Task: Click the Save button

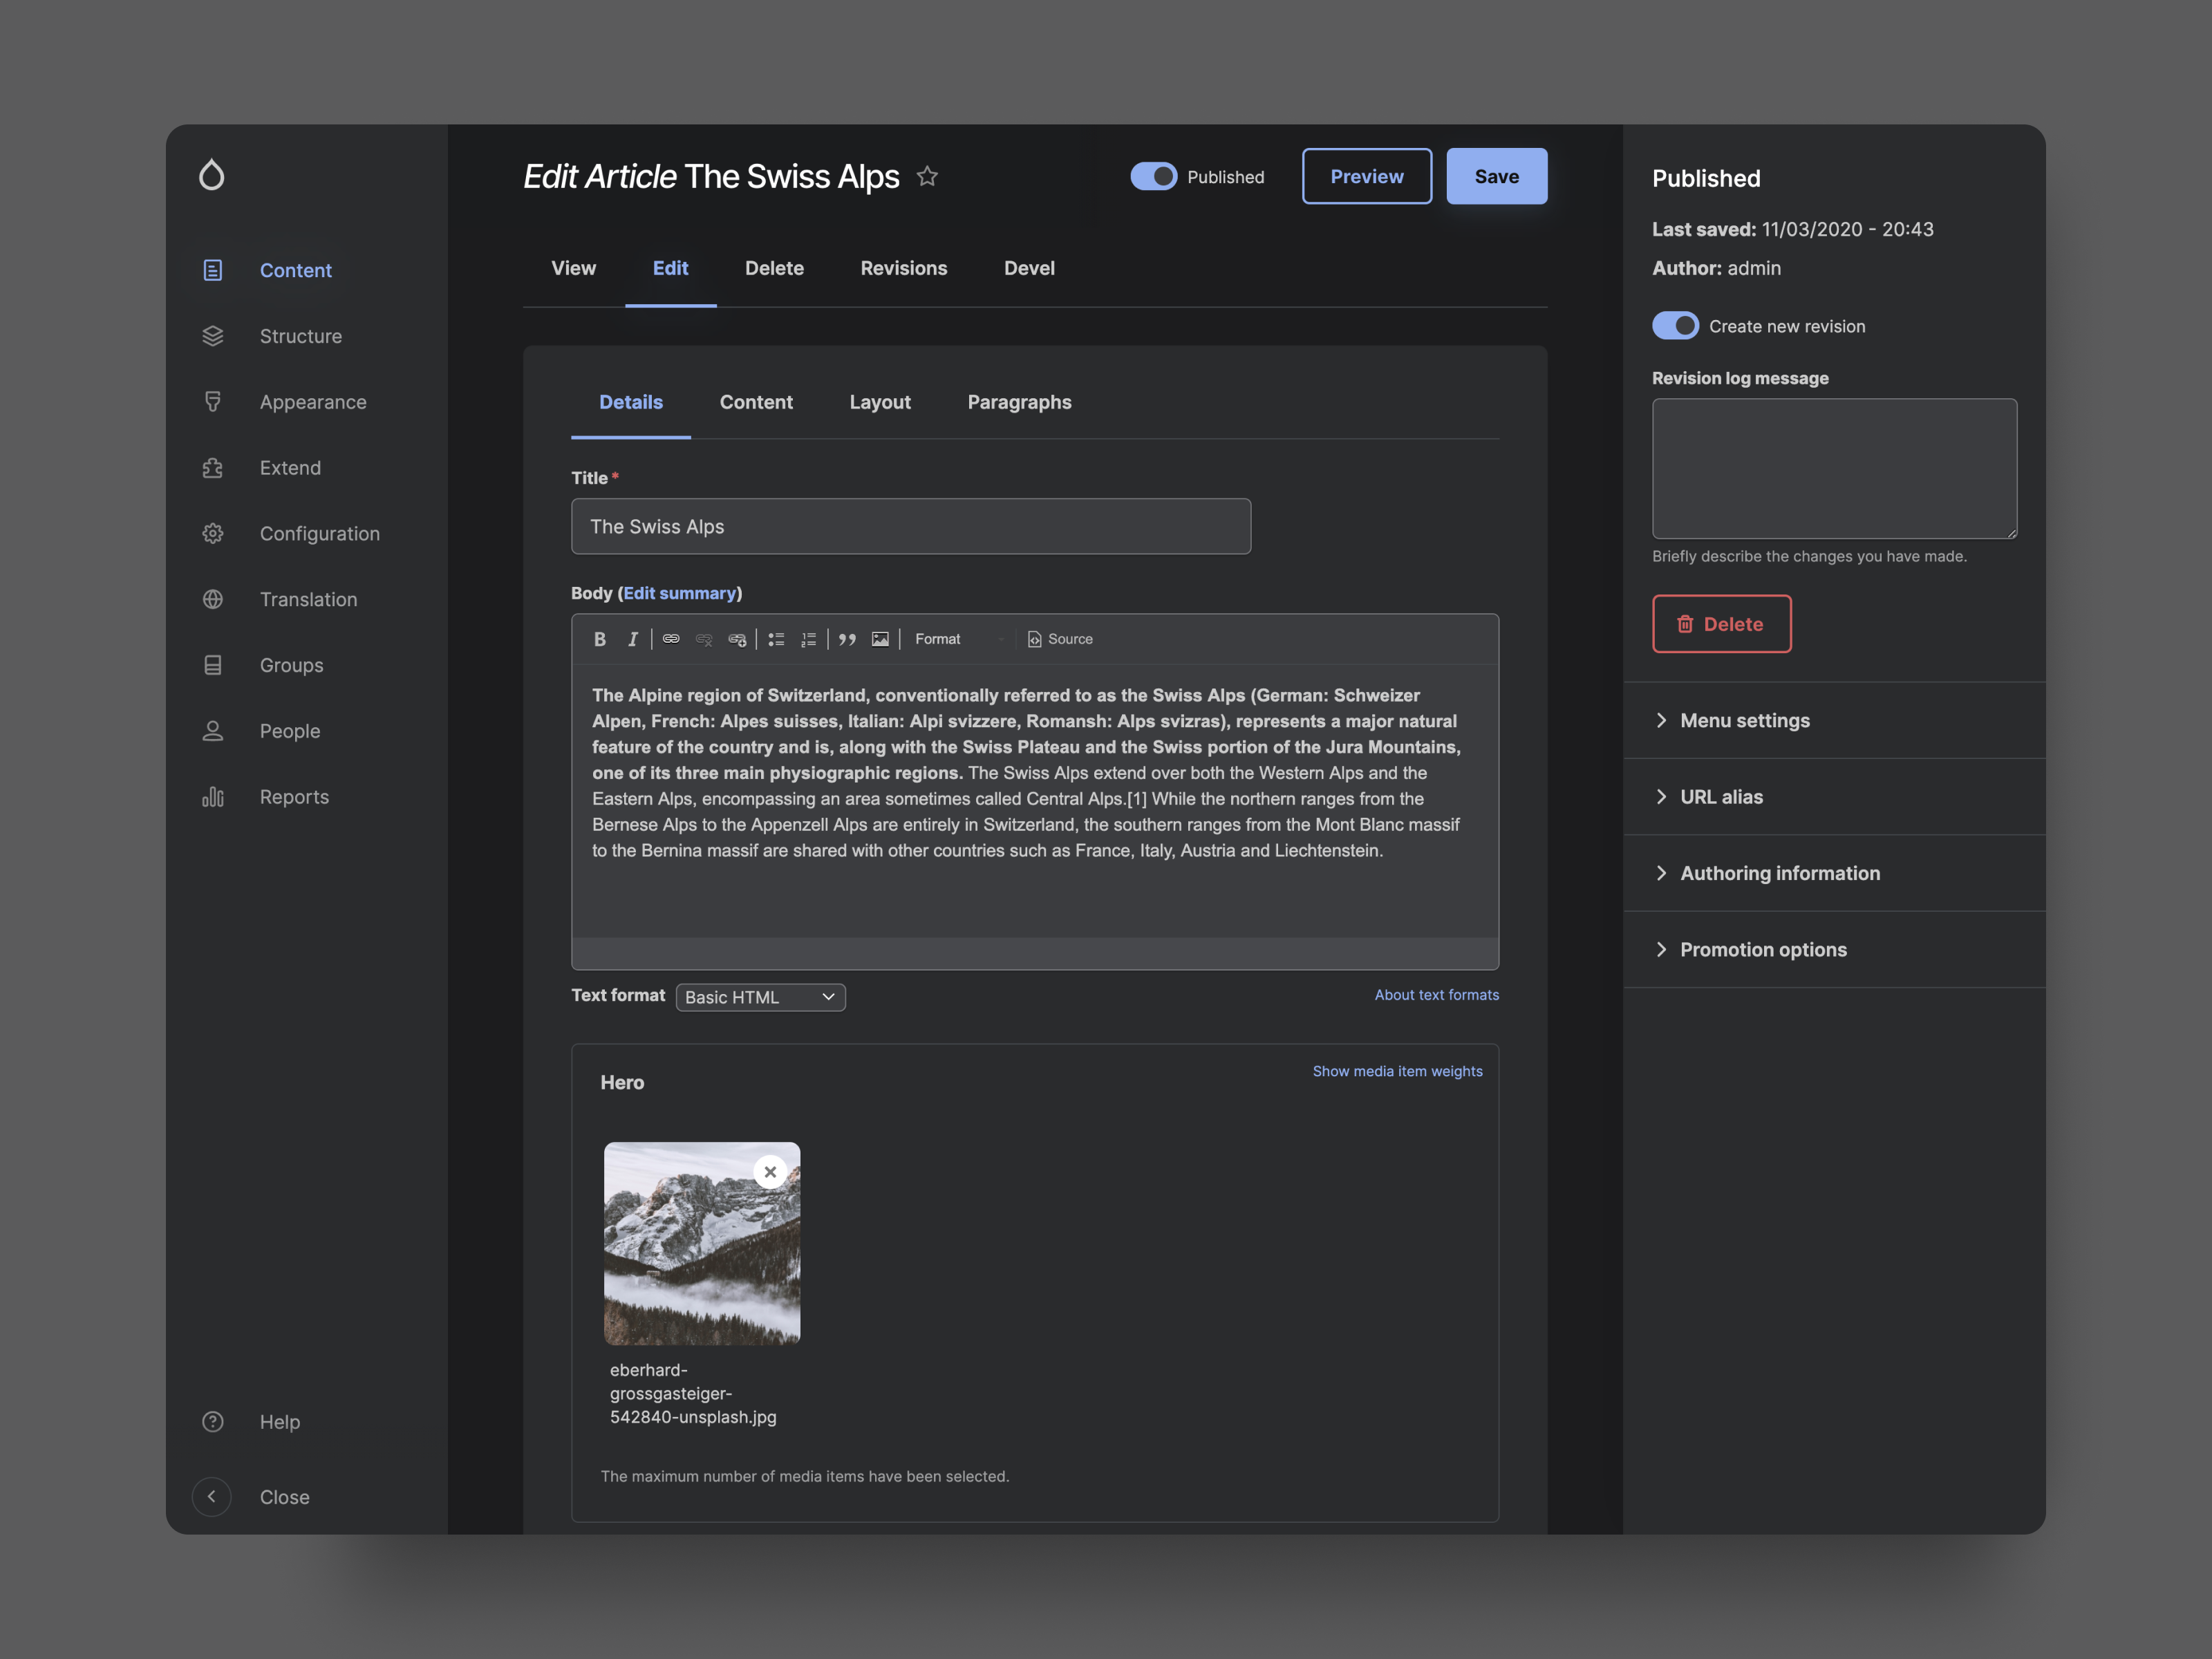Action: 1496,176
